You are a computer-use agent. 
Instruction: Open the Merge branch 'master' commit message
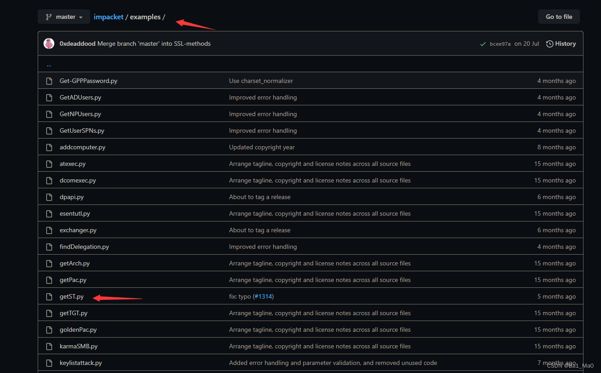coord(154,43)
